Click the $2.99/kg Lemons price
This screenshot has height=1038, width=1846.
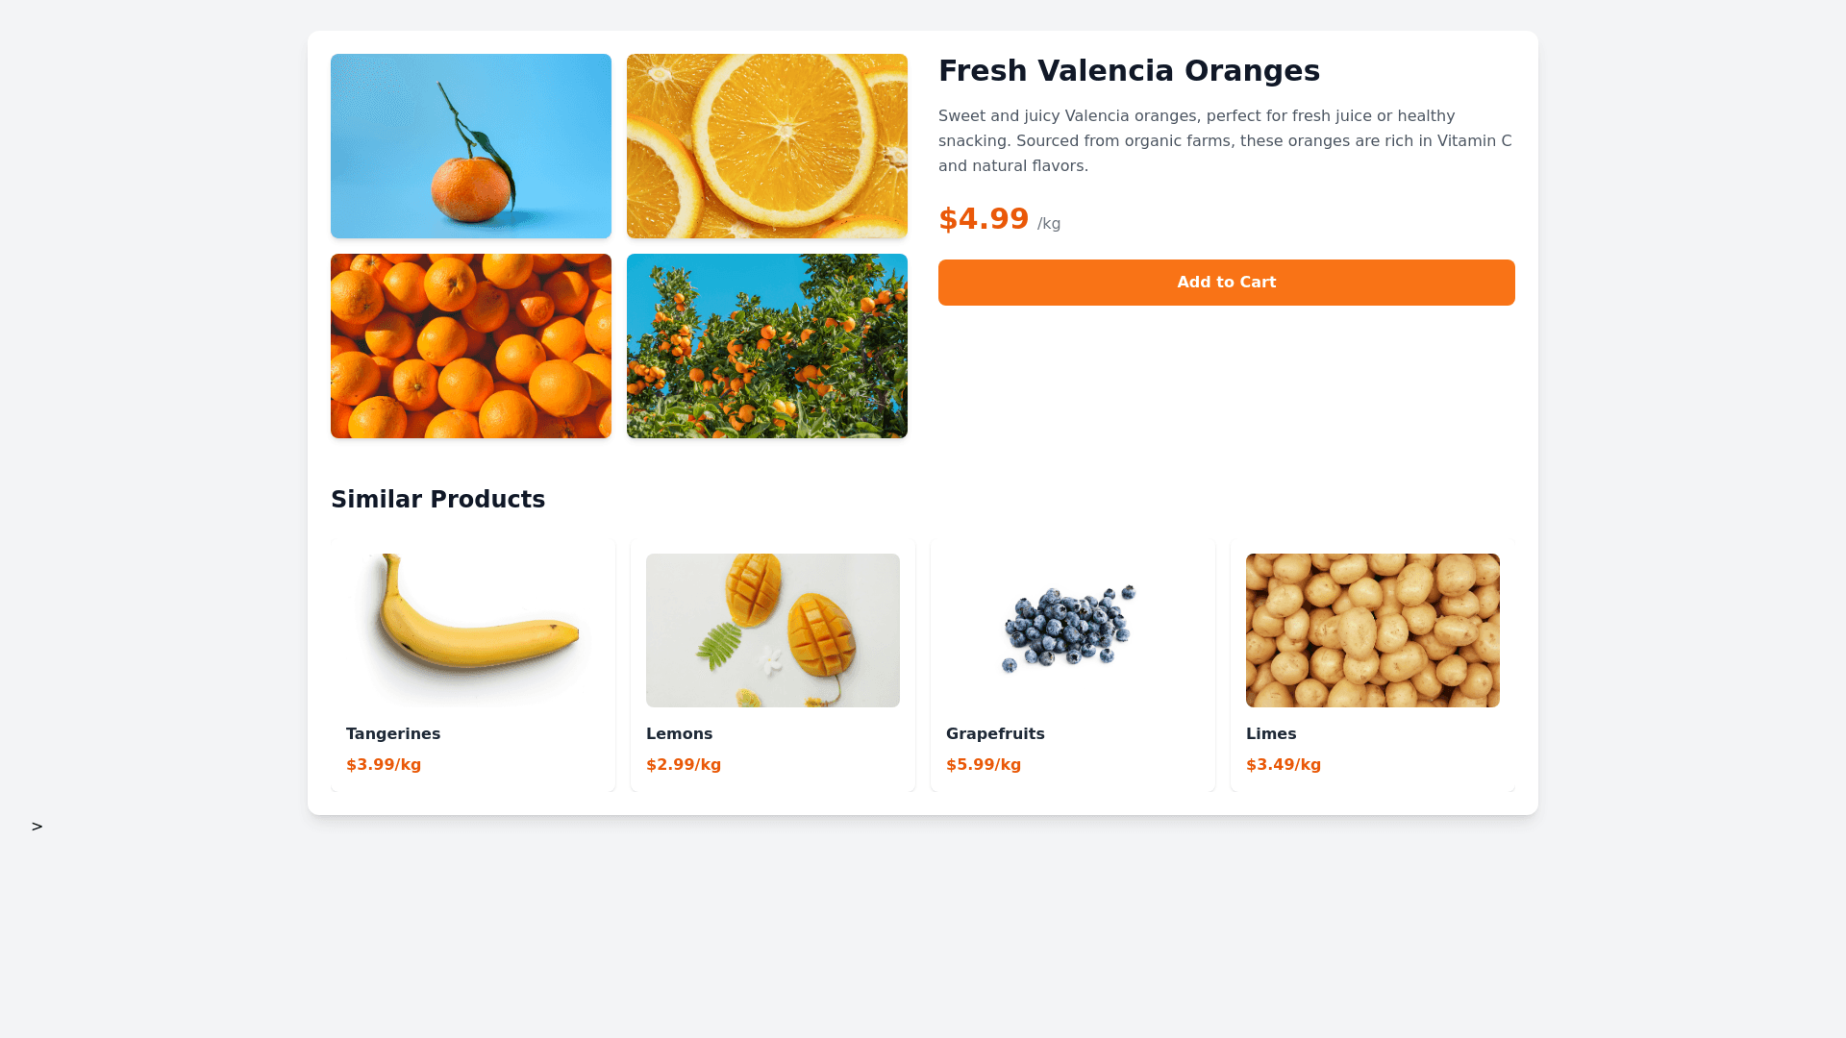tap(684, 765)
